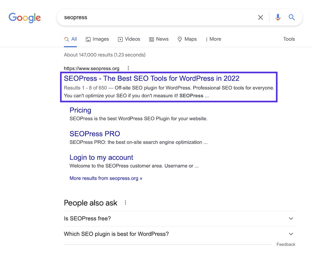The width and height of the screenshot is (312, 254).
Task: Click More results from seopress.org
Action: 106,178
